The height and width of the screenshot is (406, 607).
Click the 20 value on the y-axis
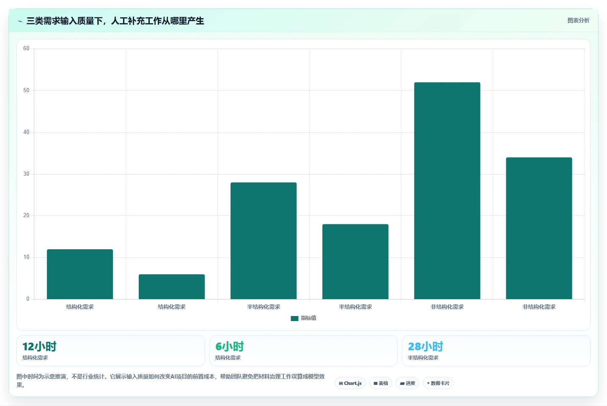[26, 215]
